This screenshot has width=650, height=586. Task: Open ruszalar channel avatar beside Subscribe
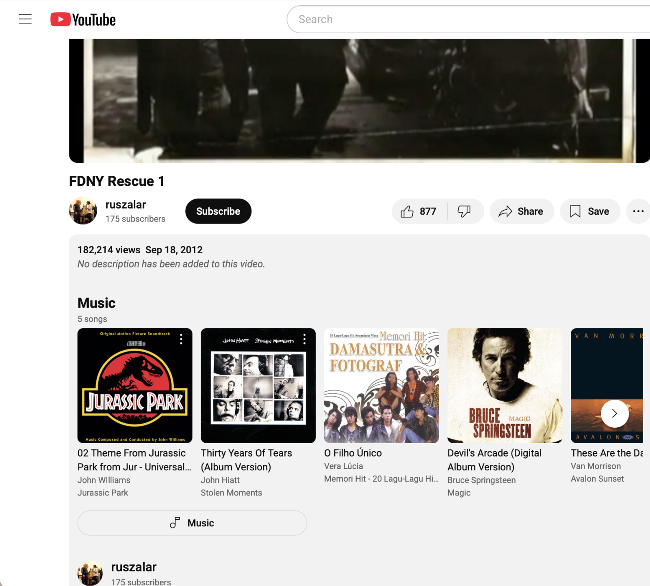pos(83,211)
